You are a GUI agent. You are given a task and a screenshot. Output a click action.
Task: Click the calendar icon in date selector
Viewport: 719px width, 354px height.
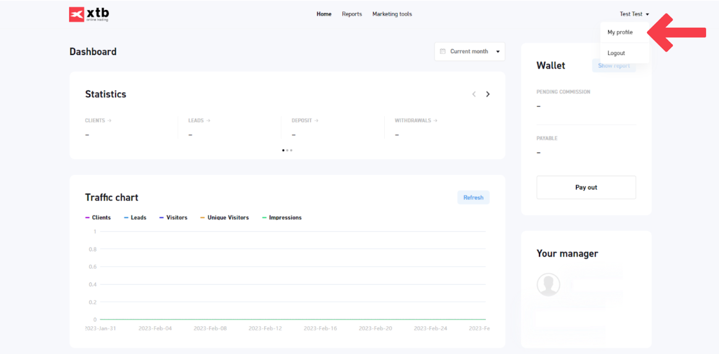click(x=442, y=52)
